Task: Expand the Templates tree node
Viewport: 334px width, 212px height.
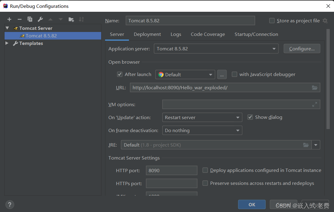Action: click(7, 43)
